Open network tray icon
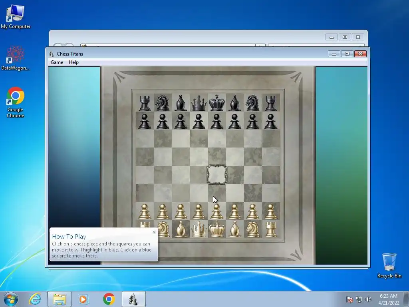409x307 pixels. tap(359, 299)
